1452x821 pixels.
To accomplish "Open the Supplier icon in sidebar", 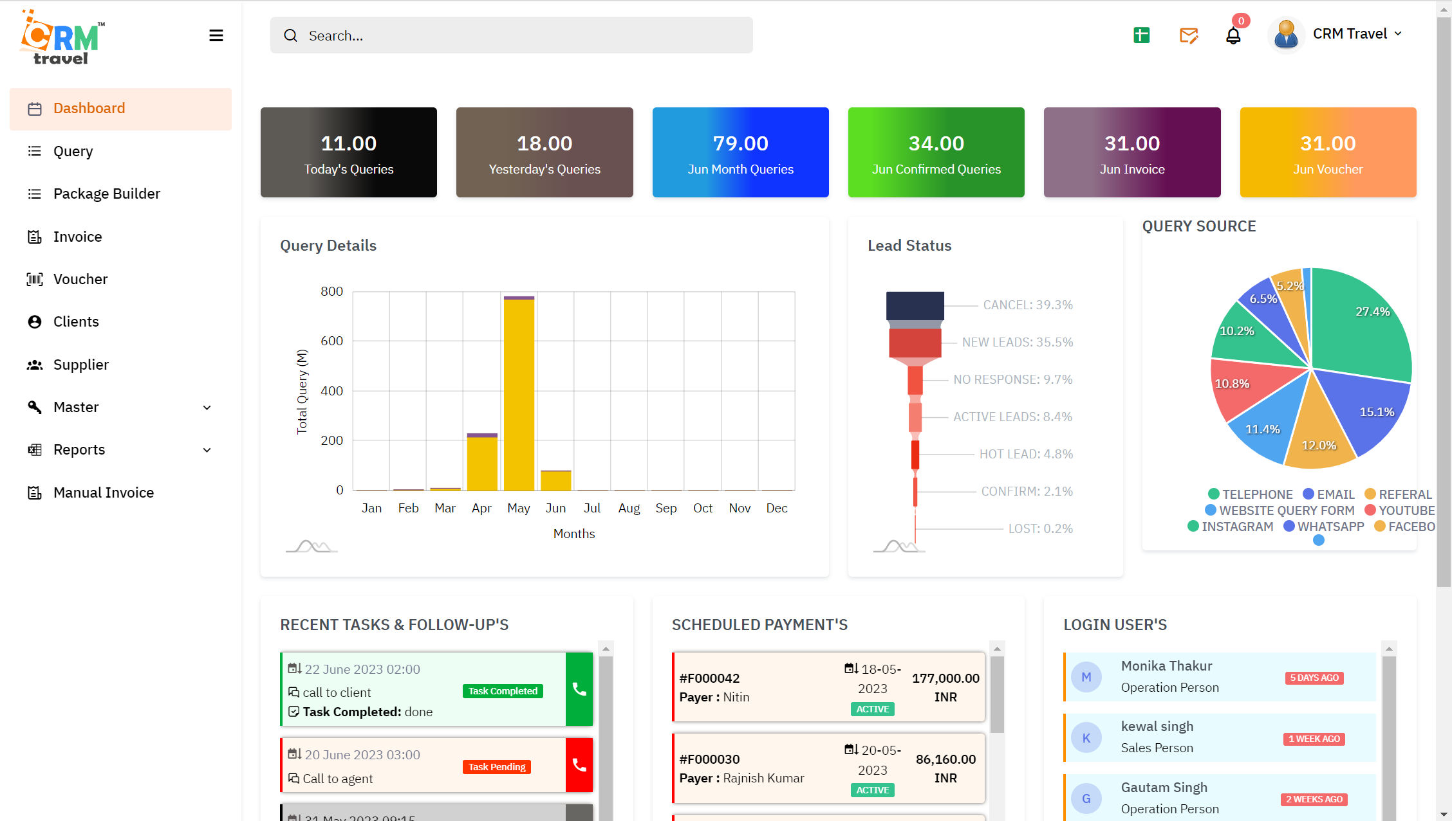I will point(36,364).
